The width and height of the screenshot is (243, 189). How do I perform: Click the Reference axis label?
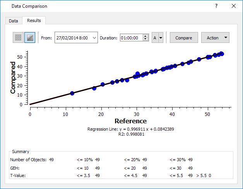(x=130, y=121)
